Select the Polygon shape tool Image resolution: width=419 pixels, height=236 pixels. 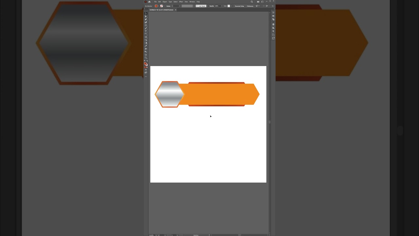(x=146, y=25)
